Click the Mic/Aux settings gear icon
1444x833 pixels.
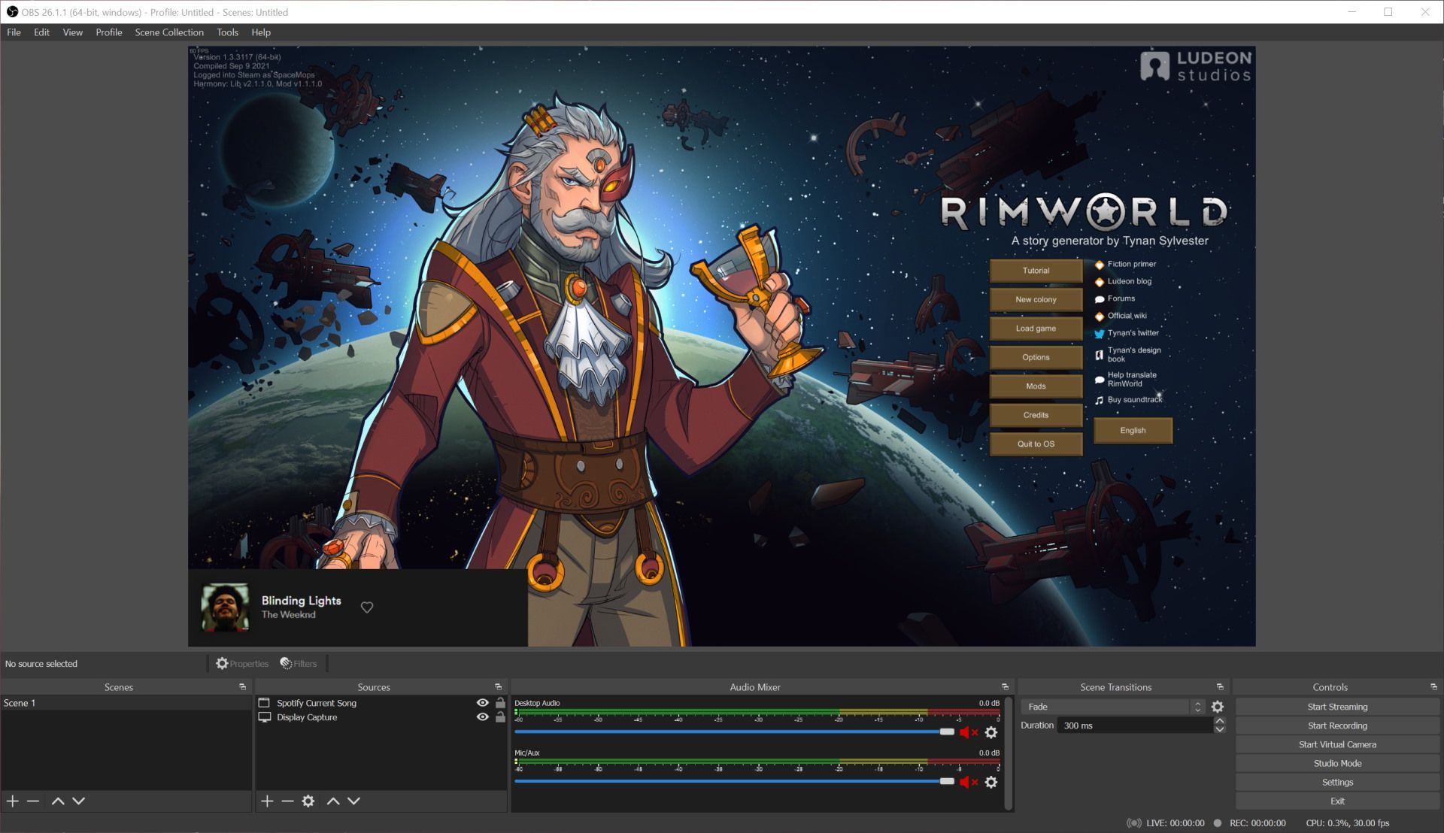[990, 783]
